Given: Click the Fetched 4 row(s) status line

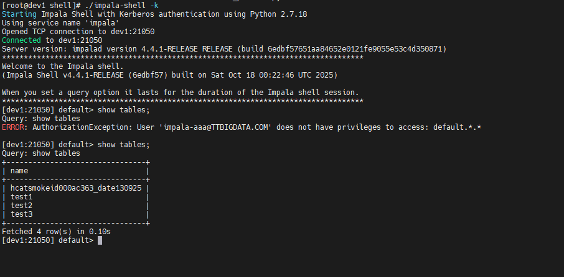Looking at the screenshot, I should coord(56,232).
